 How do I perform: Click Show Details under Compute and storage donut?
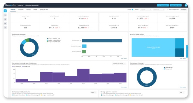tap(183, 87)
